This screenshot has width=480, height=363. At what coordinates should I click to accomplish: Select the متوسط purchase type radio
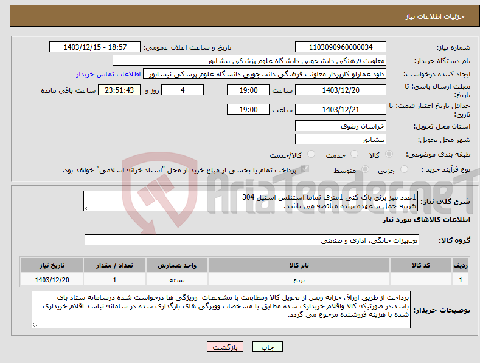(x=365, y=169)
